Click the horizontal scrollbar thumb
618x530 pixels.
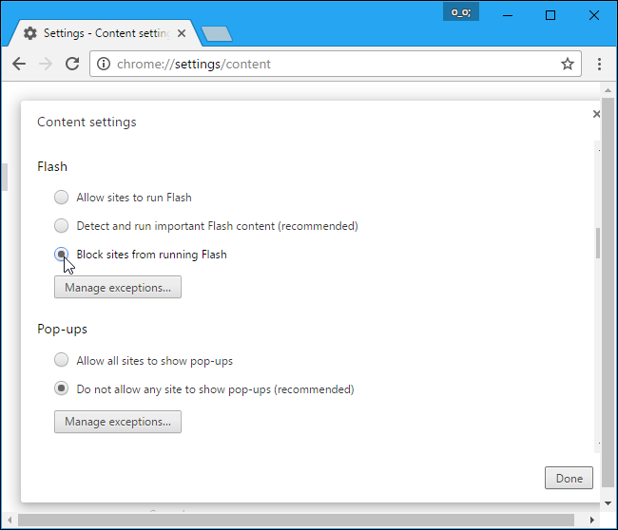tap(296, 520)
